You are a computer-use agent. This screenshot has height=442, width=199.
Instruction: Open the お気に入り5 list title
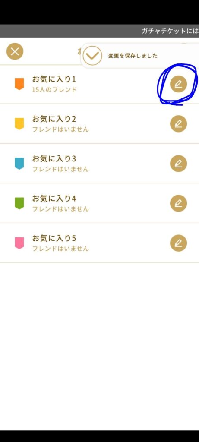[x=54, y=238]
